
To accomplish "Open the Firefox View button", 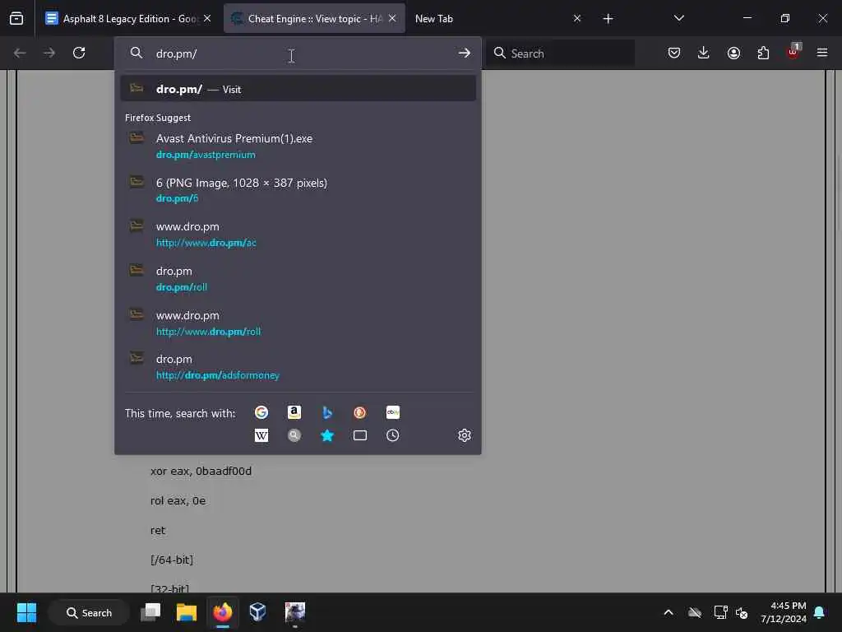I will point(16,19).
